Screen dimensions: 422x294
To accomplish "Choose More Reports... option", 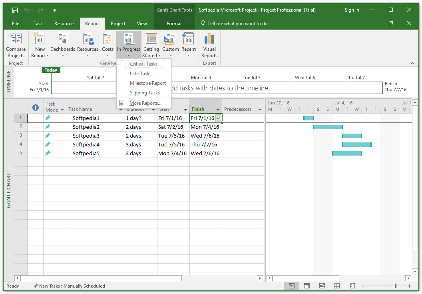I will coord(144,103).
